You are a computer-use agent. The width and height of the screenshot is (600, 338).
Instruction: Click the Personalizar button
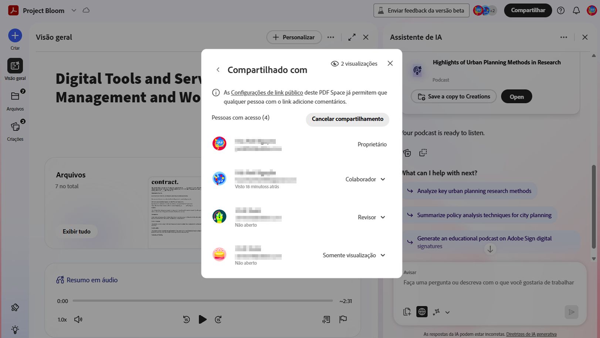click(294, 37)
